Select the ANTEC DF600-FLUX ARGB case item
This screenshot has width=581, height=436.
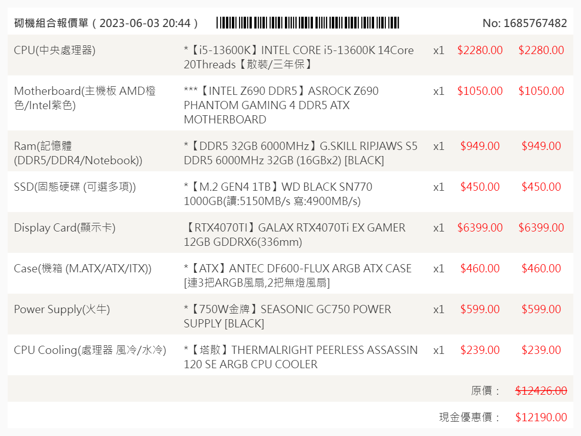(298, 275)
